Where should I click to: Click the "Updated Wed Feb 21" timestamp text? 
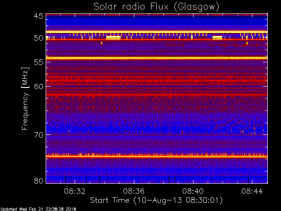coord(38,209)
